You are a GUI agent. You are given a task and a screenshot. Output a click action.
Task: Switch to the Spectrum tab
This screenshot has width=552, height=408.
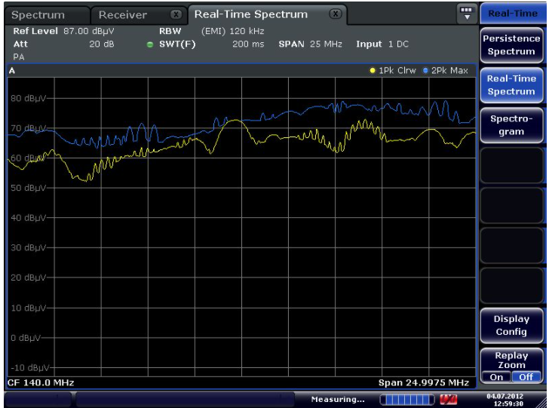[38, 15]
